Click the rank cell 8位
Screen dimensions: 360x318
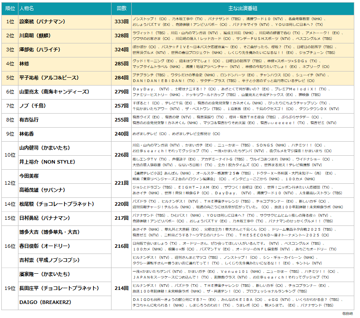pyautogui.click(x=10, y=120)
